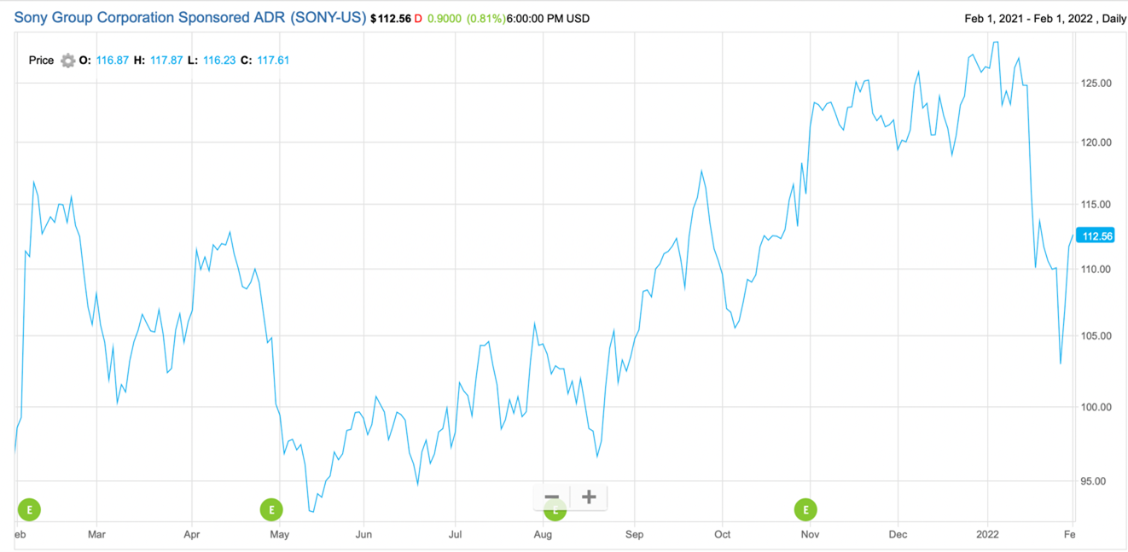The image size is (1128, 552).
Task: Click the 120.00 price axis label
Action: [x=1097, y=142]
